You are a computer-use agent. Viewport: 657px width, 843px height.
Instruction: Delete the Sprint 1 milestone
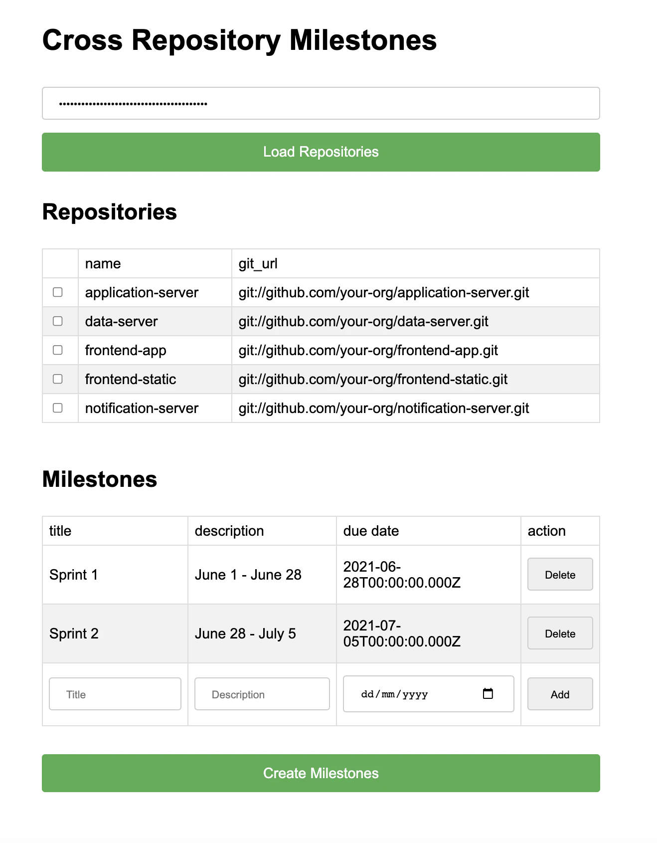tap(560, 574)
